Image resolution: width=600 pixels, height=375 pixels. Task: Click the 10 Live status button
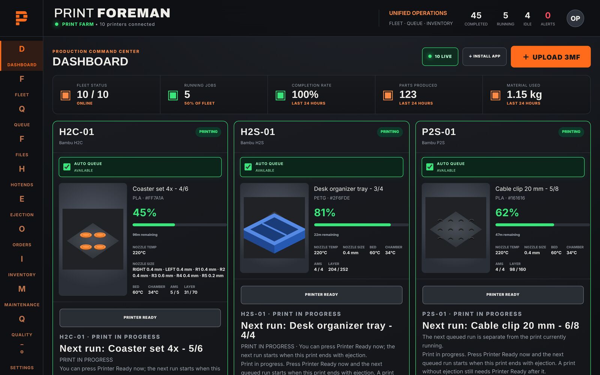coord(440,57)
